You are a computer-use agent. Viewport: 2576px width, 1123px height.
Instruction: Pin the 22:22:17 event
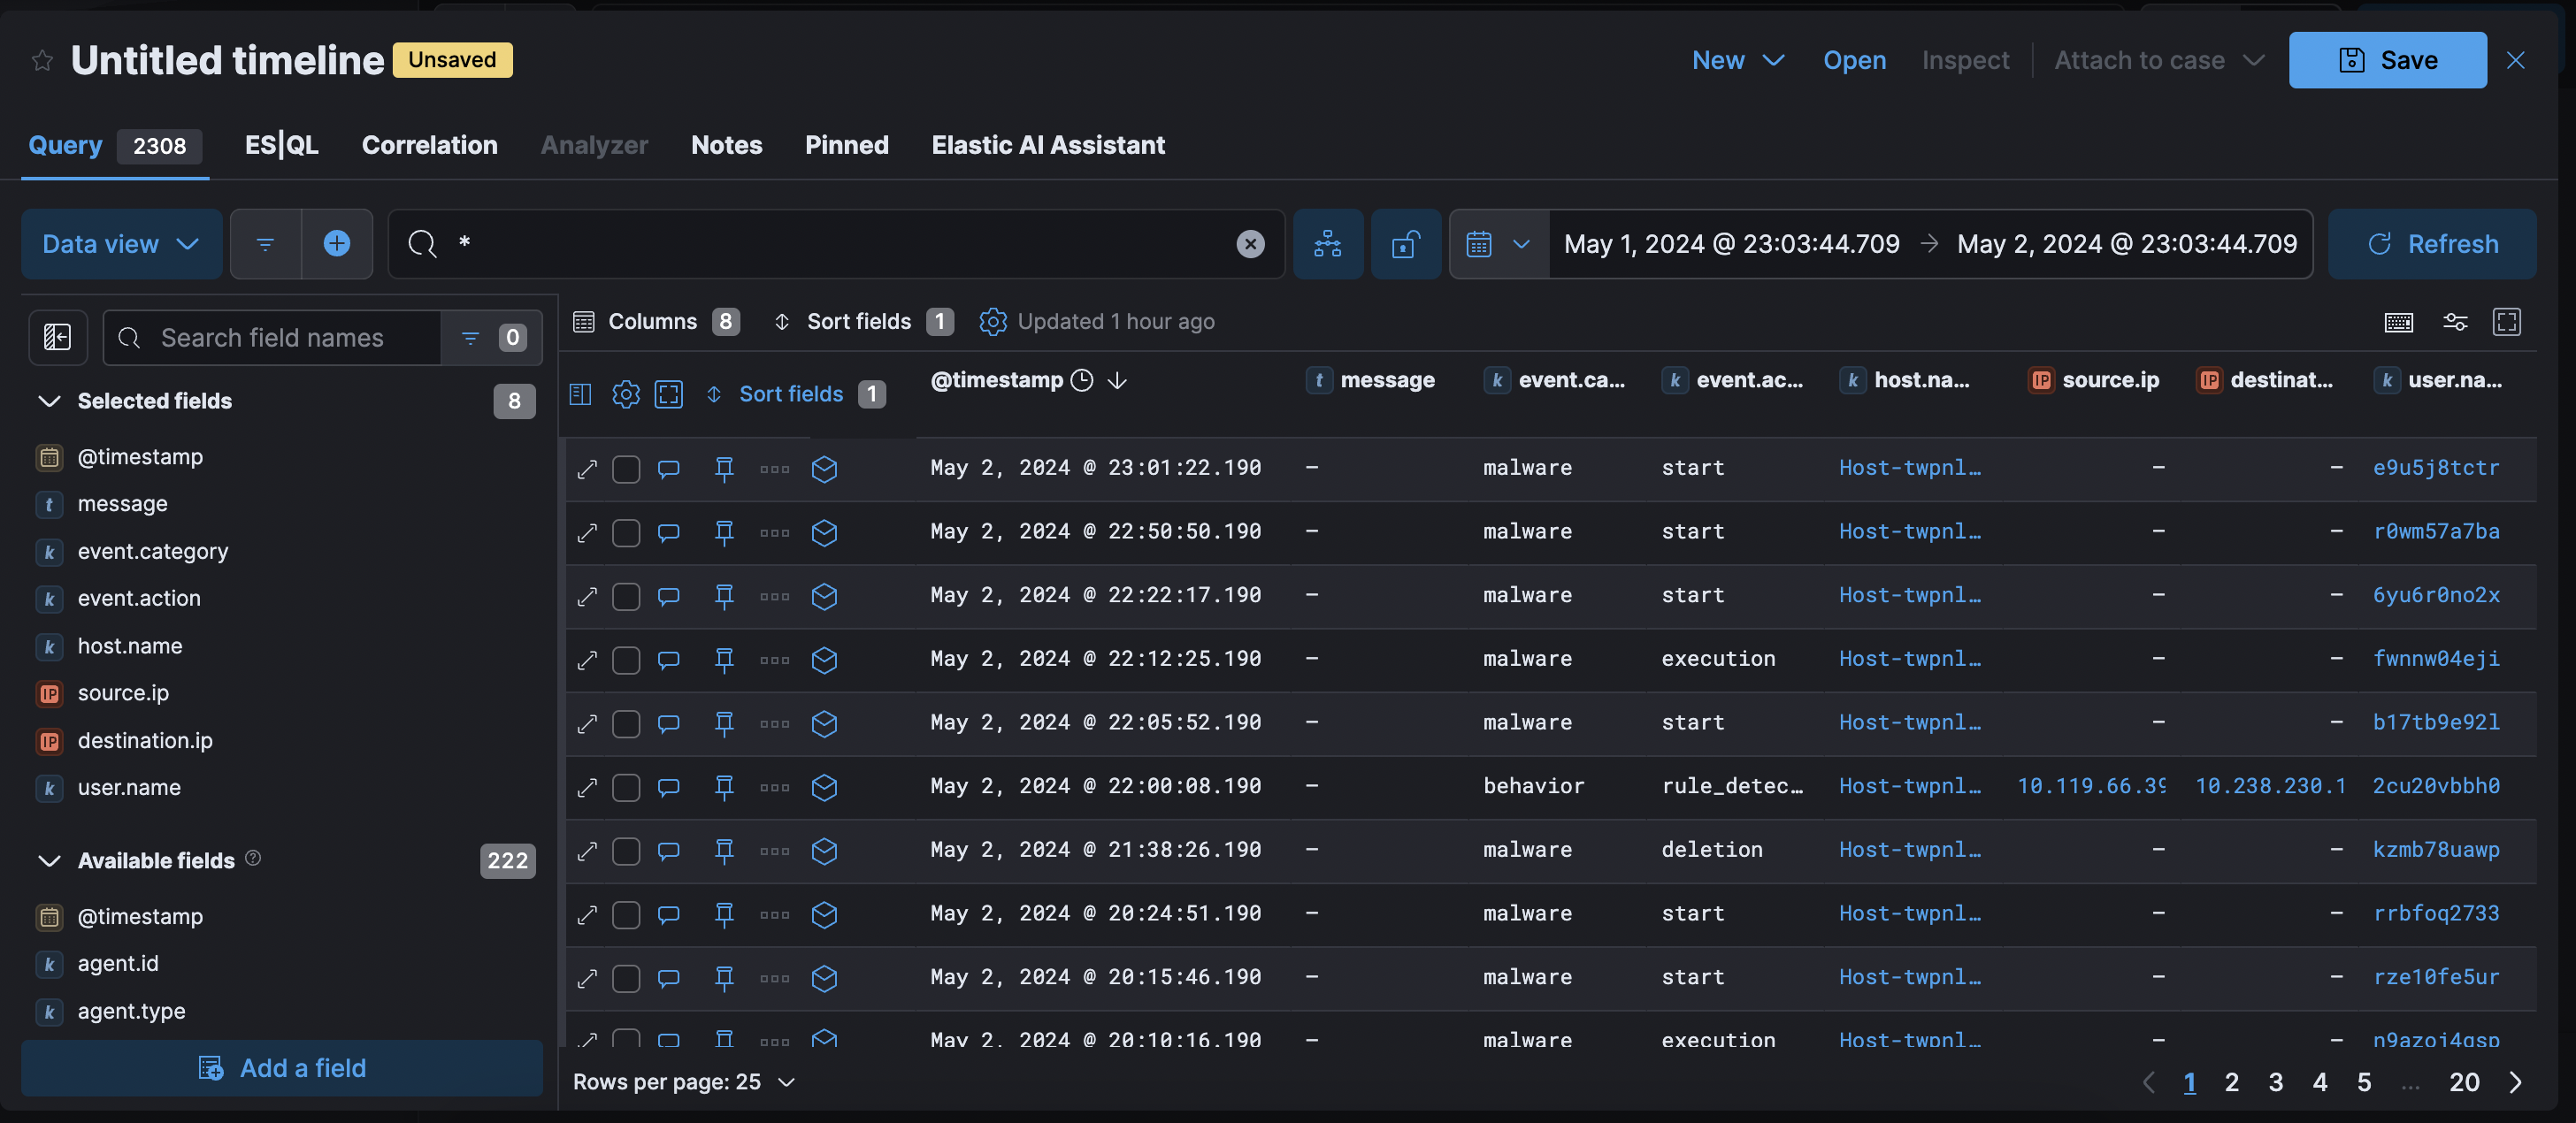(x=724, y=596)
